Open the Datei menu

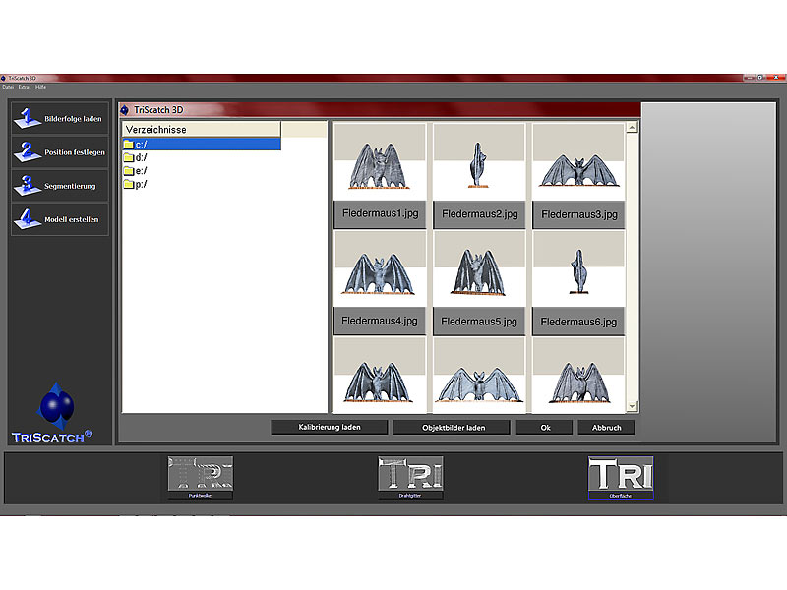[x=8, y=87]
